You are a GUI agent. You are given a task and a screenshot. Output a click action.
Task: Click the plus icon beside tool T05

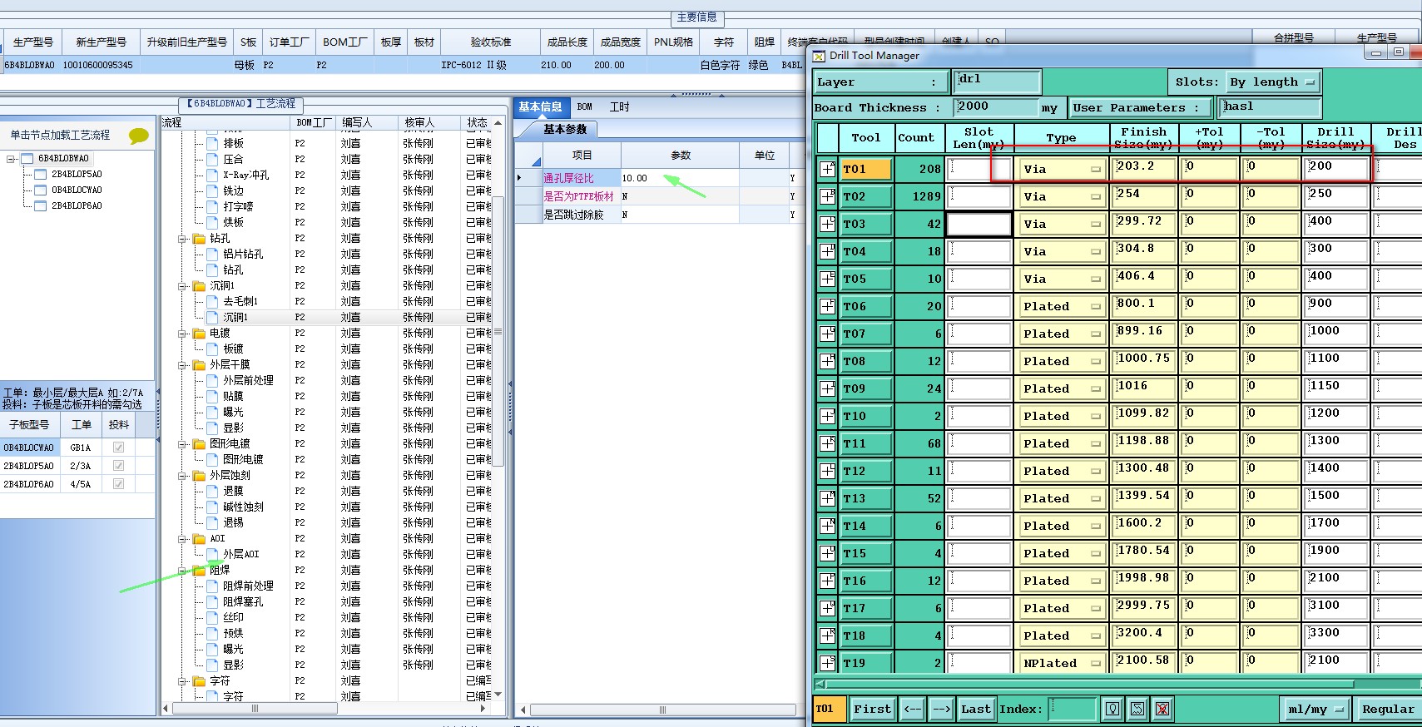[x=827, y=279]
